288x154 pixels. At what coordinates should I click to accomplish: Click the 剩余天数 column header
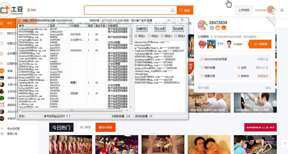pyautogui.click(x=100, y=26)
